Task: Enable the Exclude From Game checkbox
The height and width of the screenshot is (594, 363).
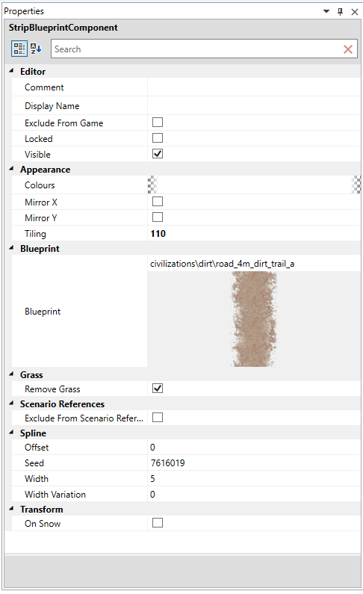Action: click(158, 123)
